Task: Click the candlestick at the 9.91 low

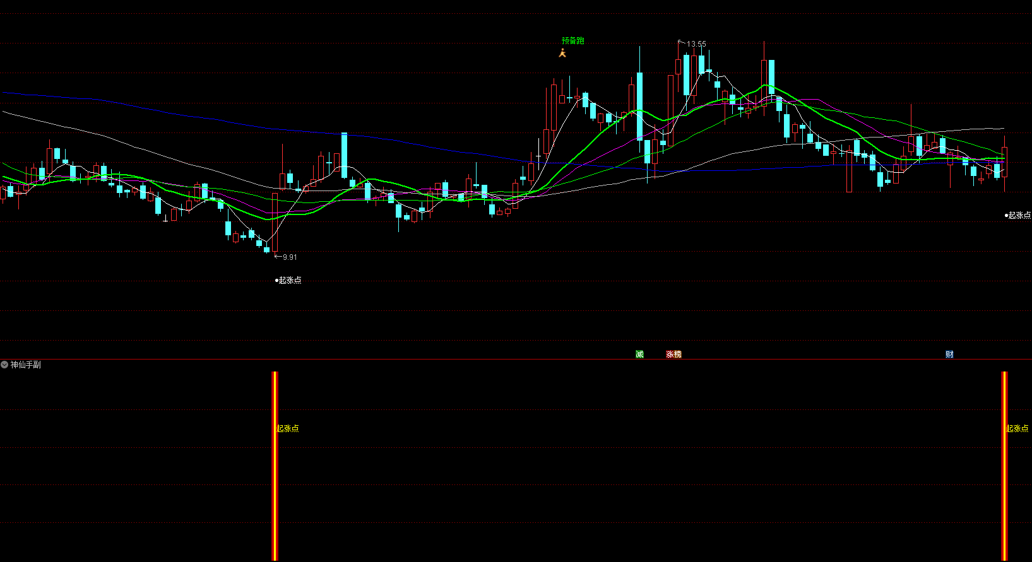Action: (275, 221)
